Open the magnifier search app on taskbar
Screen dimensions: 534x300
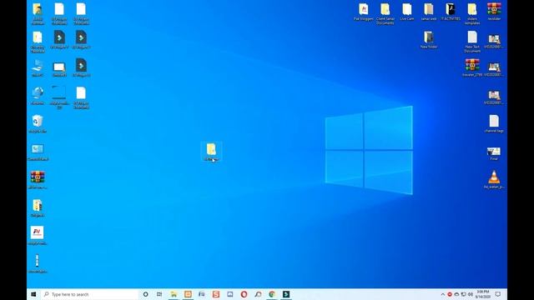(258, 294)
